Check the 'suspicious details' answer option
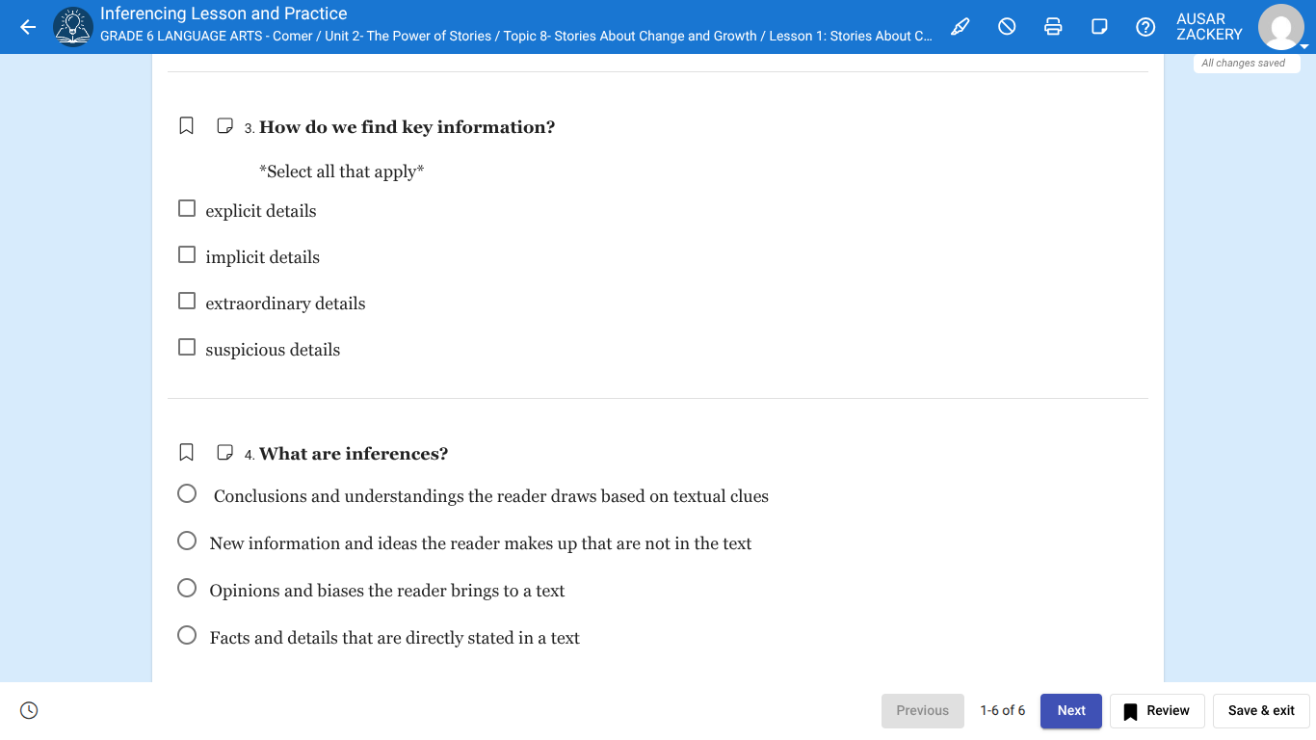The image size is (1316, 740). click(x=186, y=346)
